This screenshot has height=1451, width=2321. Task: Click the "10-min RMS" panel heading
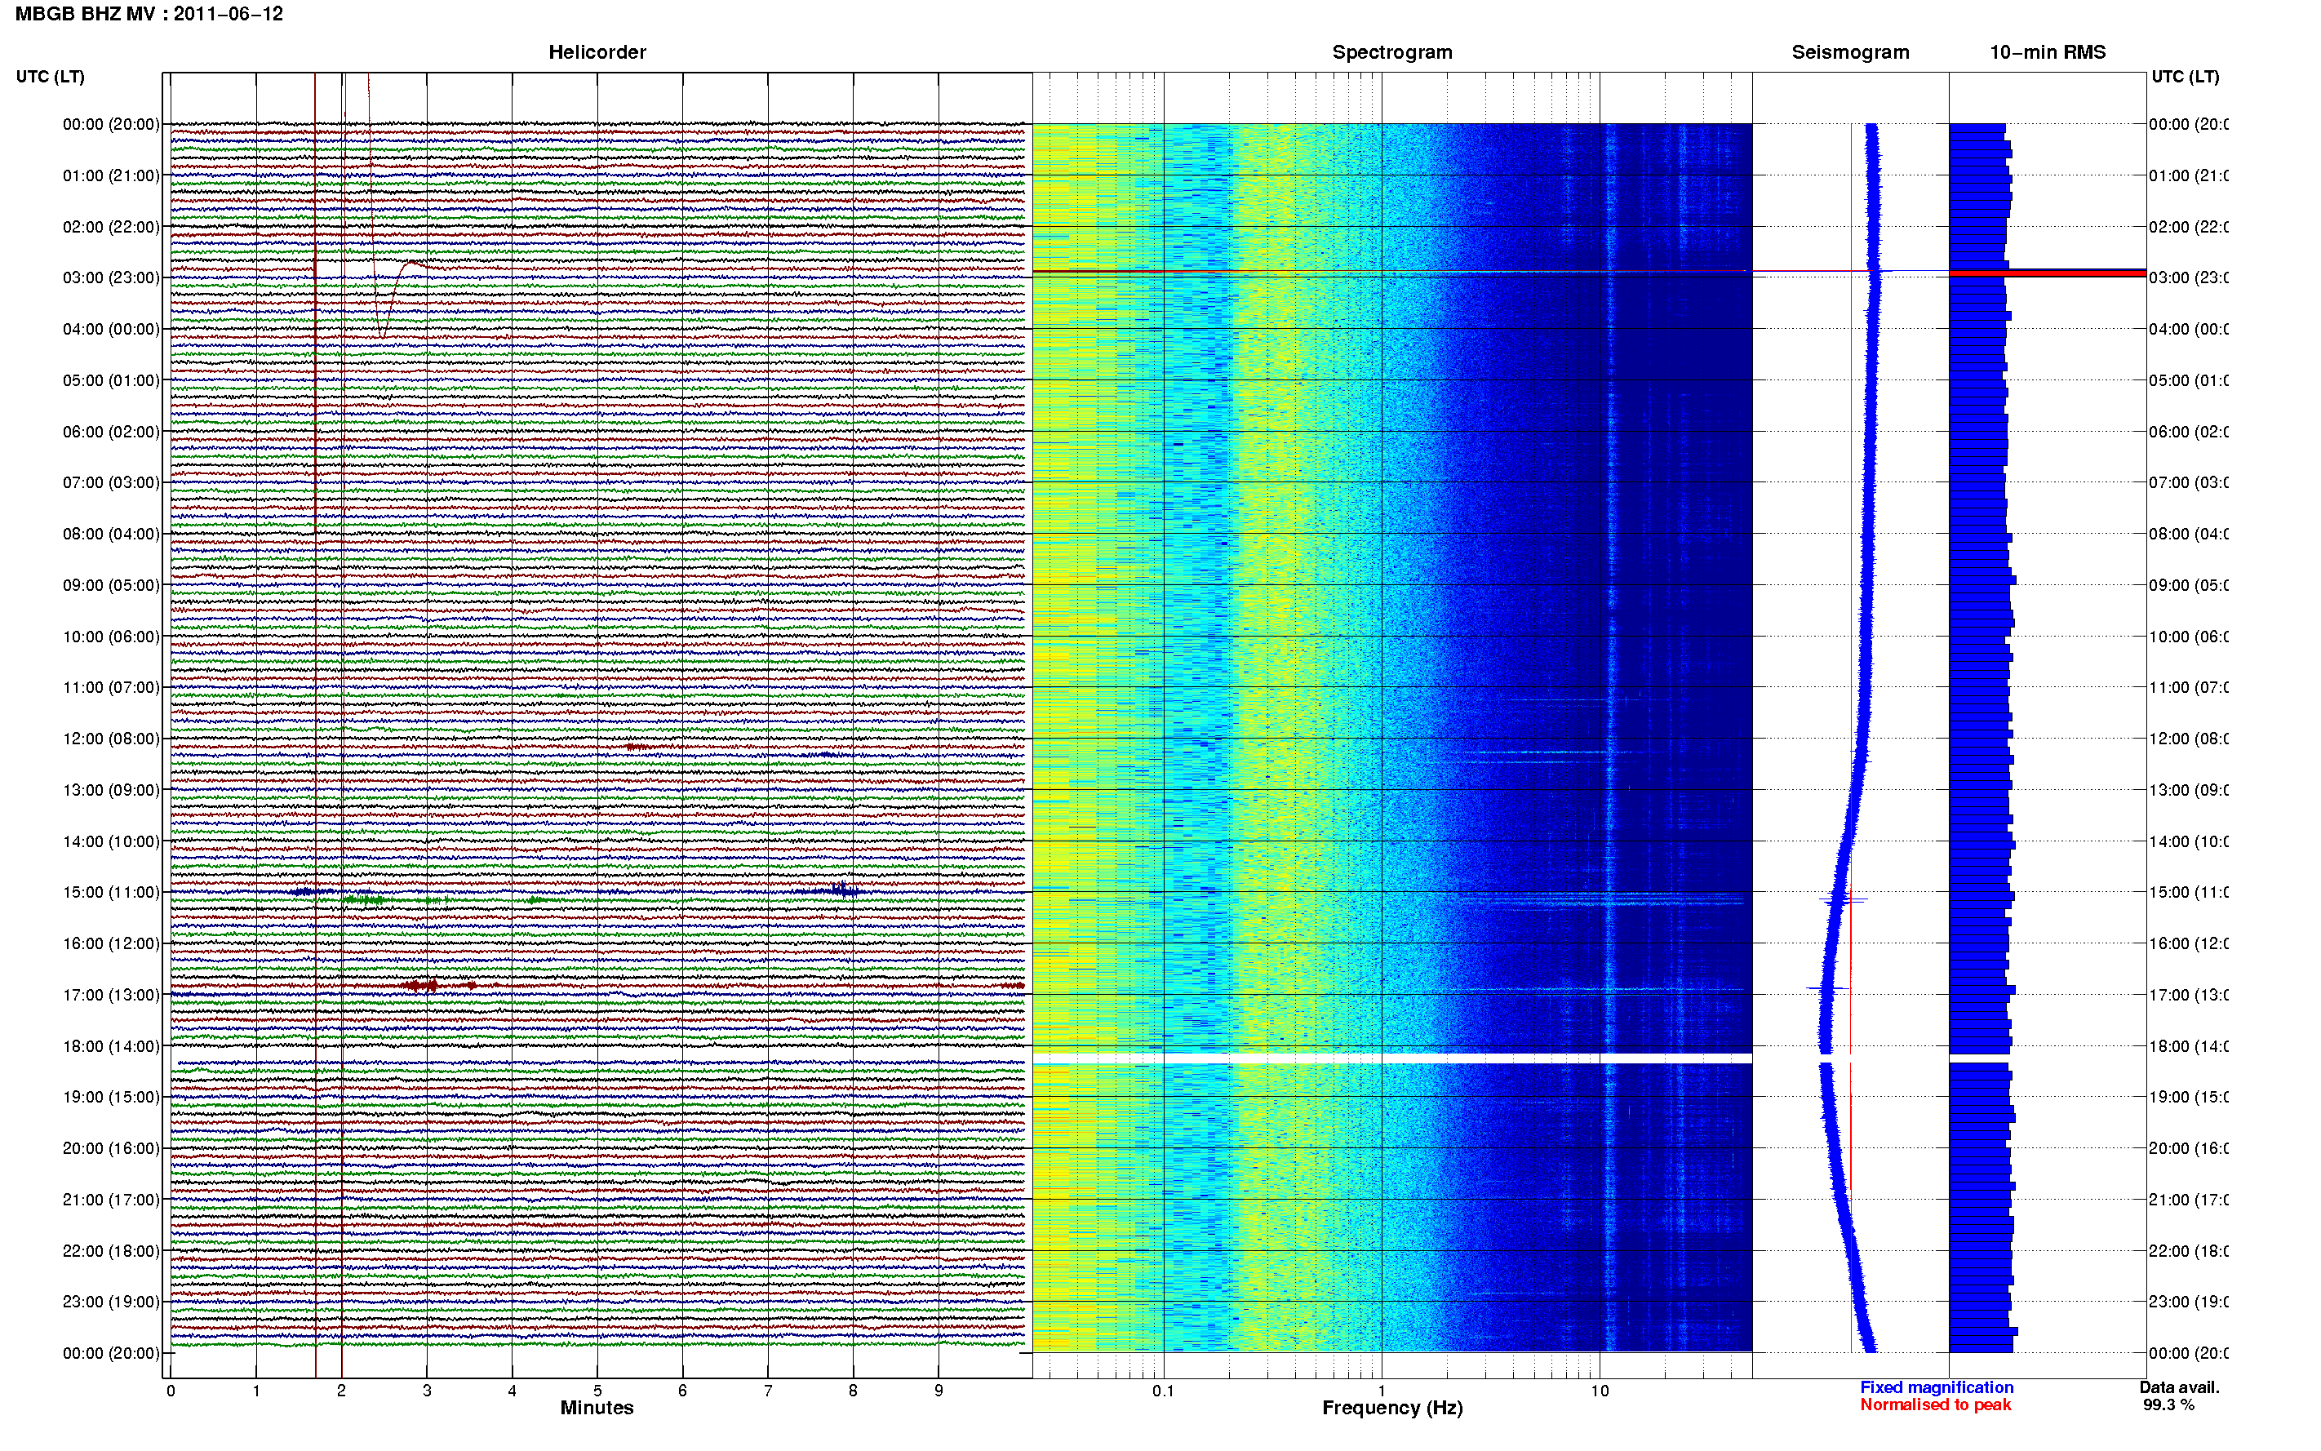tap(2048, 53)
